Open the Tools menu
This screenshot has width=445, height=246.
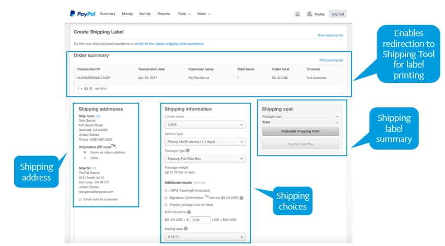tap(184, 14)
